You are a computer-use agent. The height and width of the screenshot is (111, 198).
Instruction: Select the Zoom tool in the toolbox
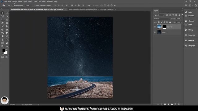(x=2, y=46)
